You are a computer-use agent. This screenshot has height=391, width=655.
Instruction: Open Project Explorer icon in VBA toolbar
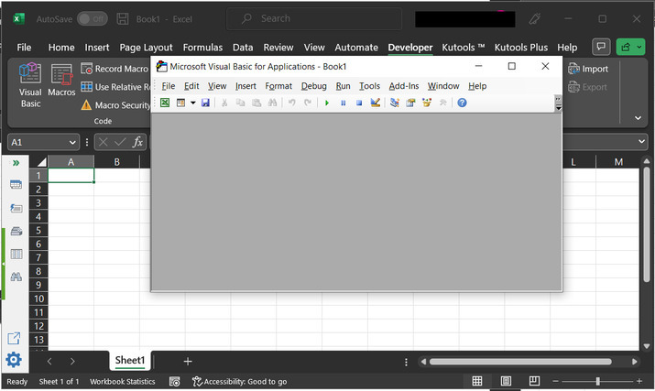click(394, 103)
